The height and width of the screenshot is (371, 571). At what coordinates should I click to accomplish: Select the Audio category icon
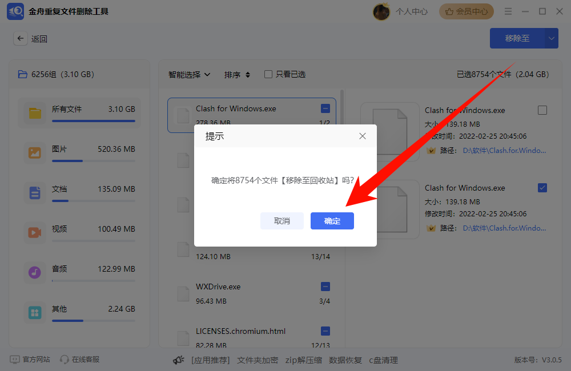[x=35, y=272]
